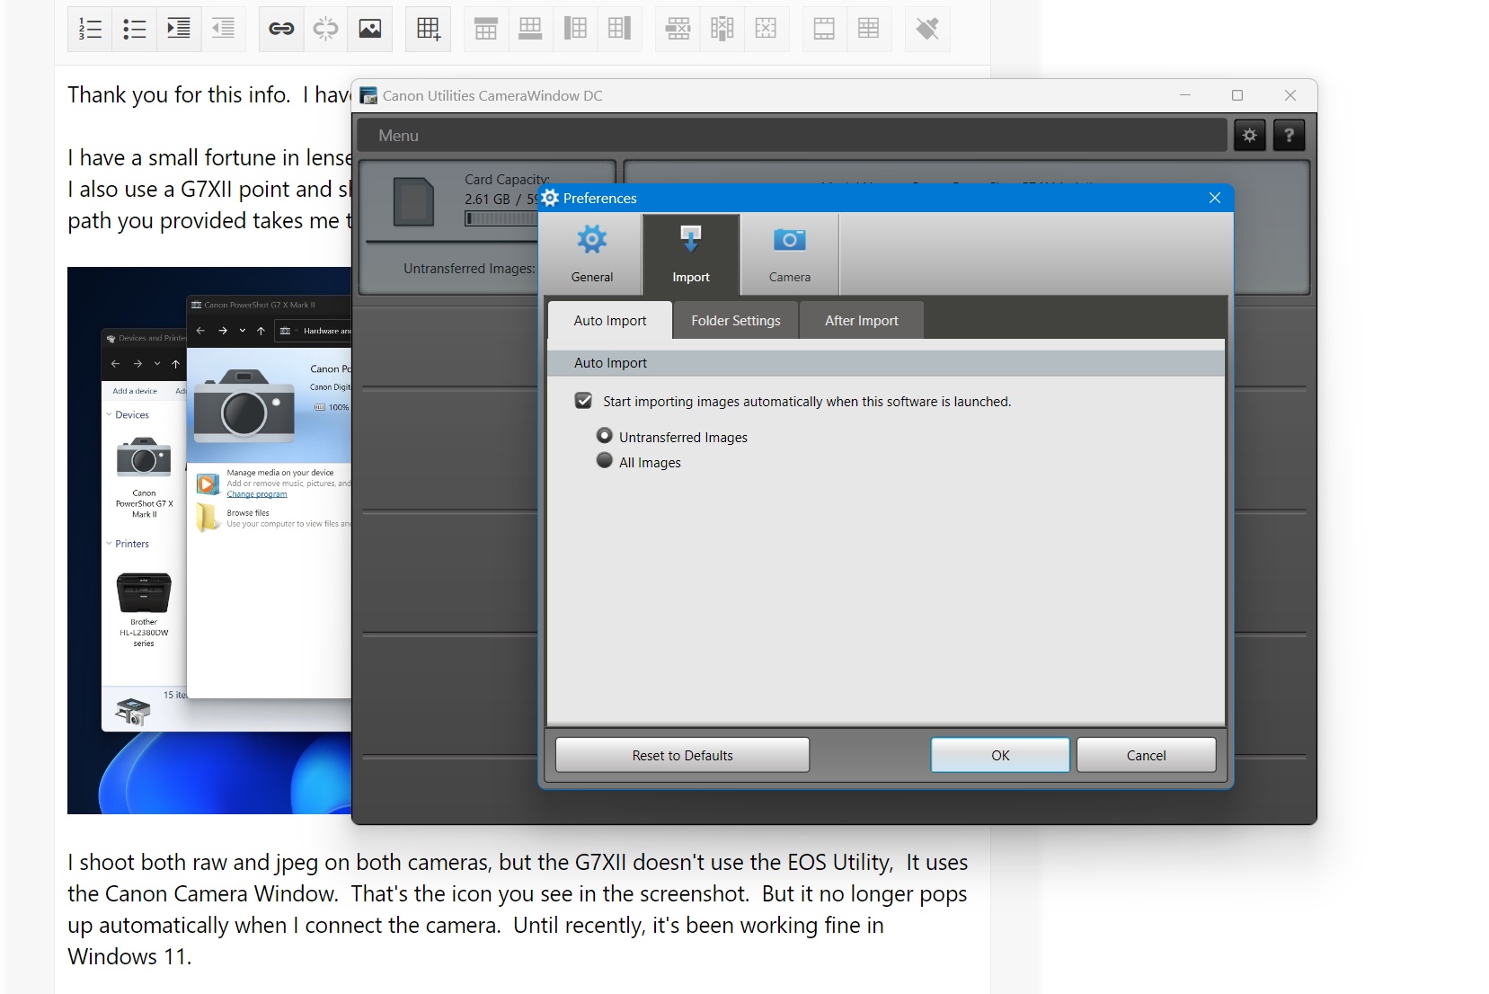The width and height of the screenshot is (1489, 994).
Task: Click the insert column left table icon
Action: (x=575, y=29)
